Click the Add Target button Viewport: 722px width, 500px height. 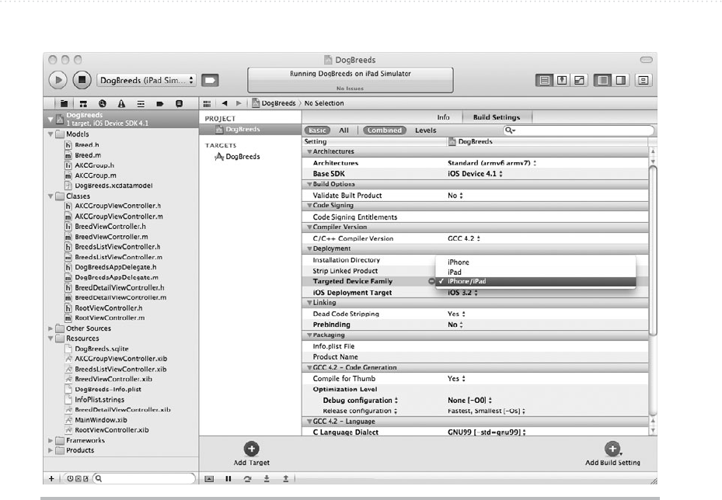pos(251,454)
